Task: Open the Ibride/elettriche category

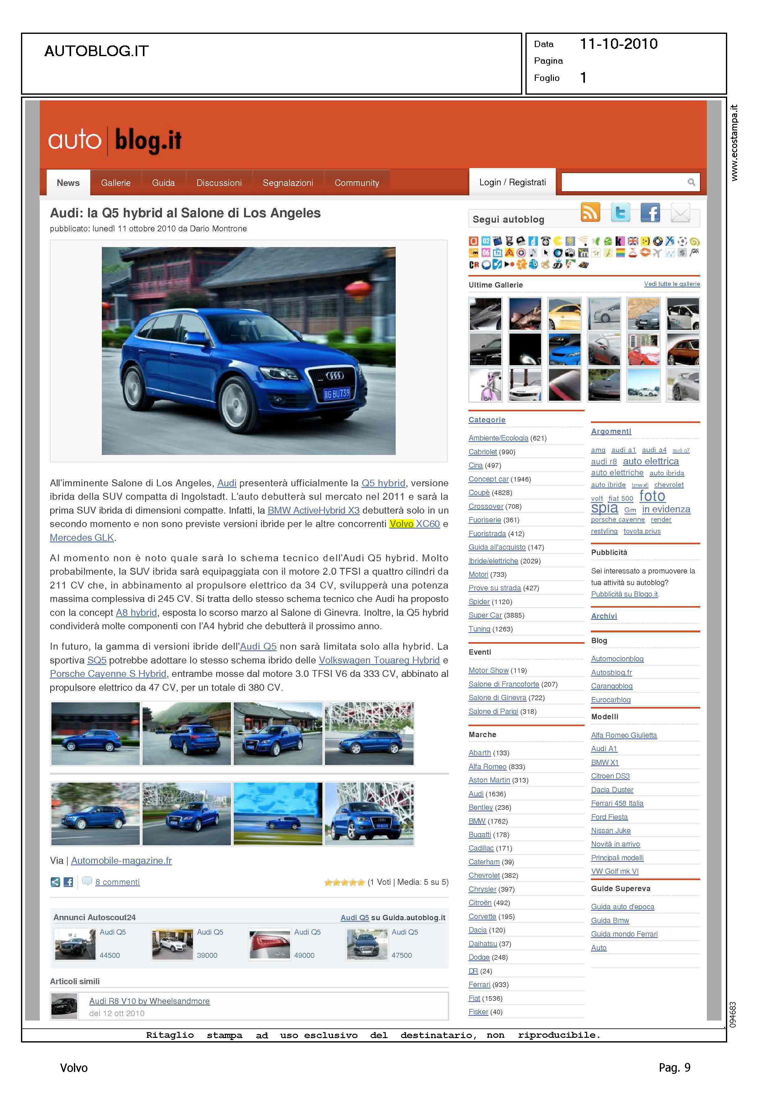Action: (x=493, y=561)
